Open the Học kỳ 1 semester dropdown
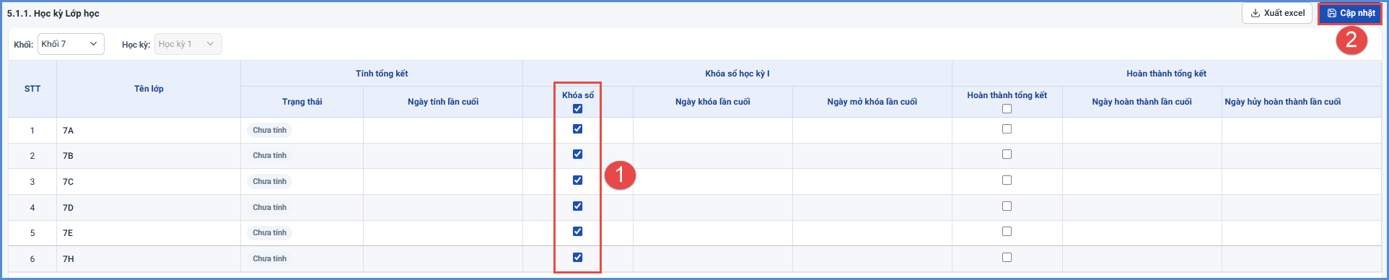 [x=188, y=44]
